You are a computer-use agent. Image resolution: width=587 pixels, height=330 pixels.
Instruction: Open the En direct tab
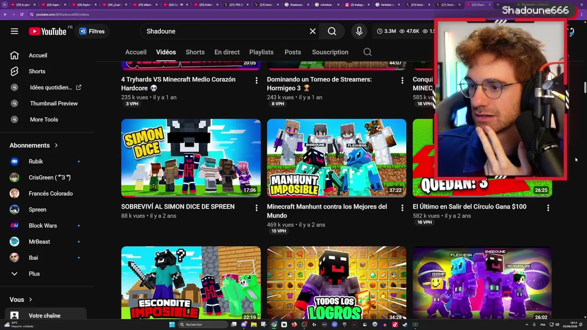pos(227,52)
